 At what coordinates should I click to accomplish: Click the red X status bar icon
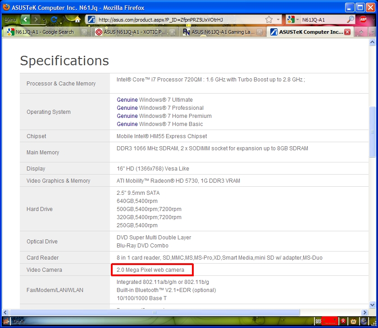[x=343, y=321]
